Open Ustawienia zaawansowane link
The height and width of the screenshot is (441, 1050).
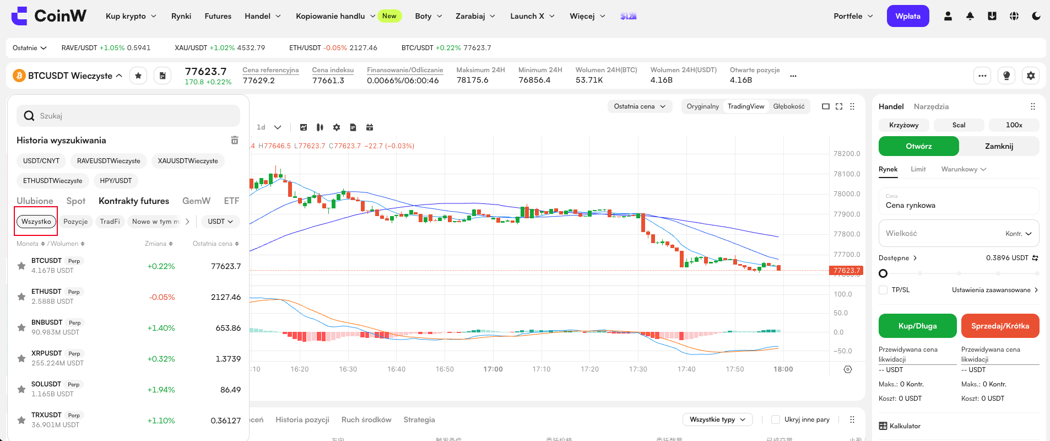[995, 290]
